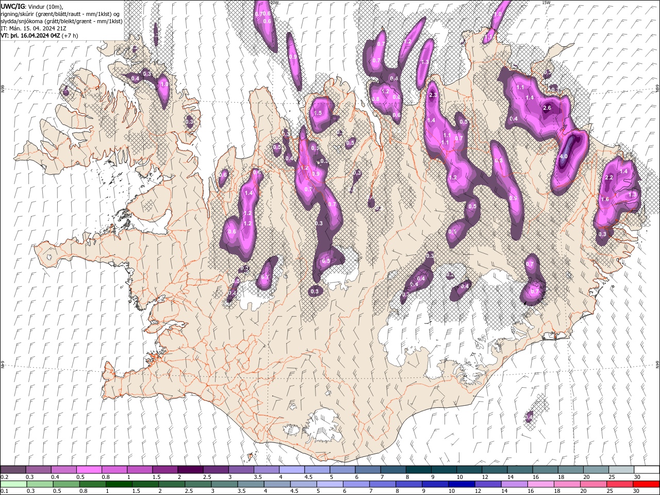
Task: Click the 'rigning/skúrir (grænt/blátt/rautt' legend description line
Action: pos(61,13)
